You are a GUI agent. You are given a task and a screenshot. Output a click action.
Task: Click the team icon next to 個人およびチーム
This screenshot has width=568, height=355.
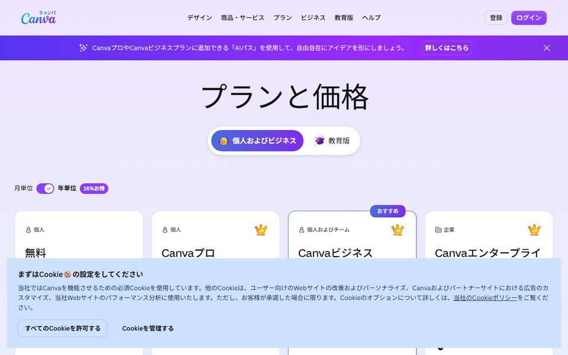(x=302, y=230)
